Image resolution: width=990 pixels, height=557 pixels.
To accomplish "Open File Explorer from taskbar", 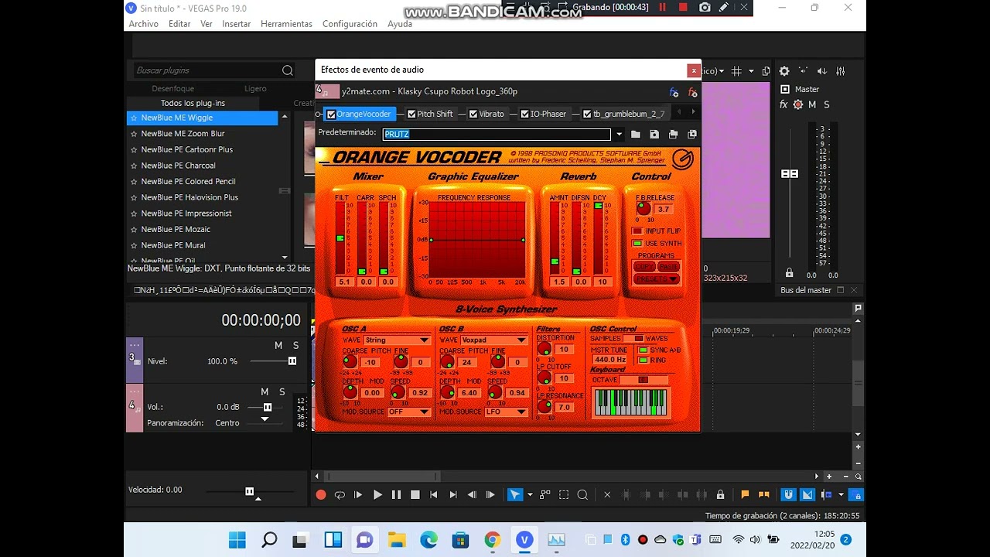I will coord(396,540).
